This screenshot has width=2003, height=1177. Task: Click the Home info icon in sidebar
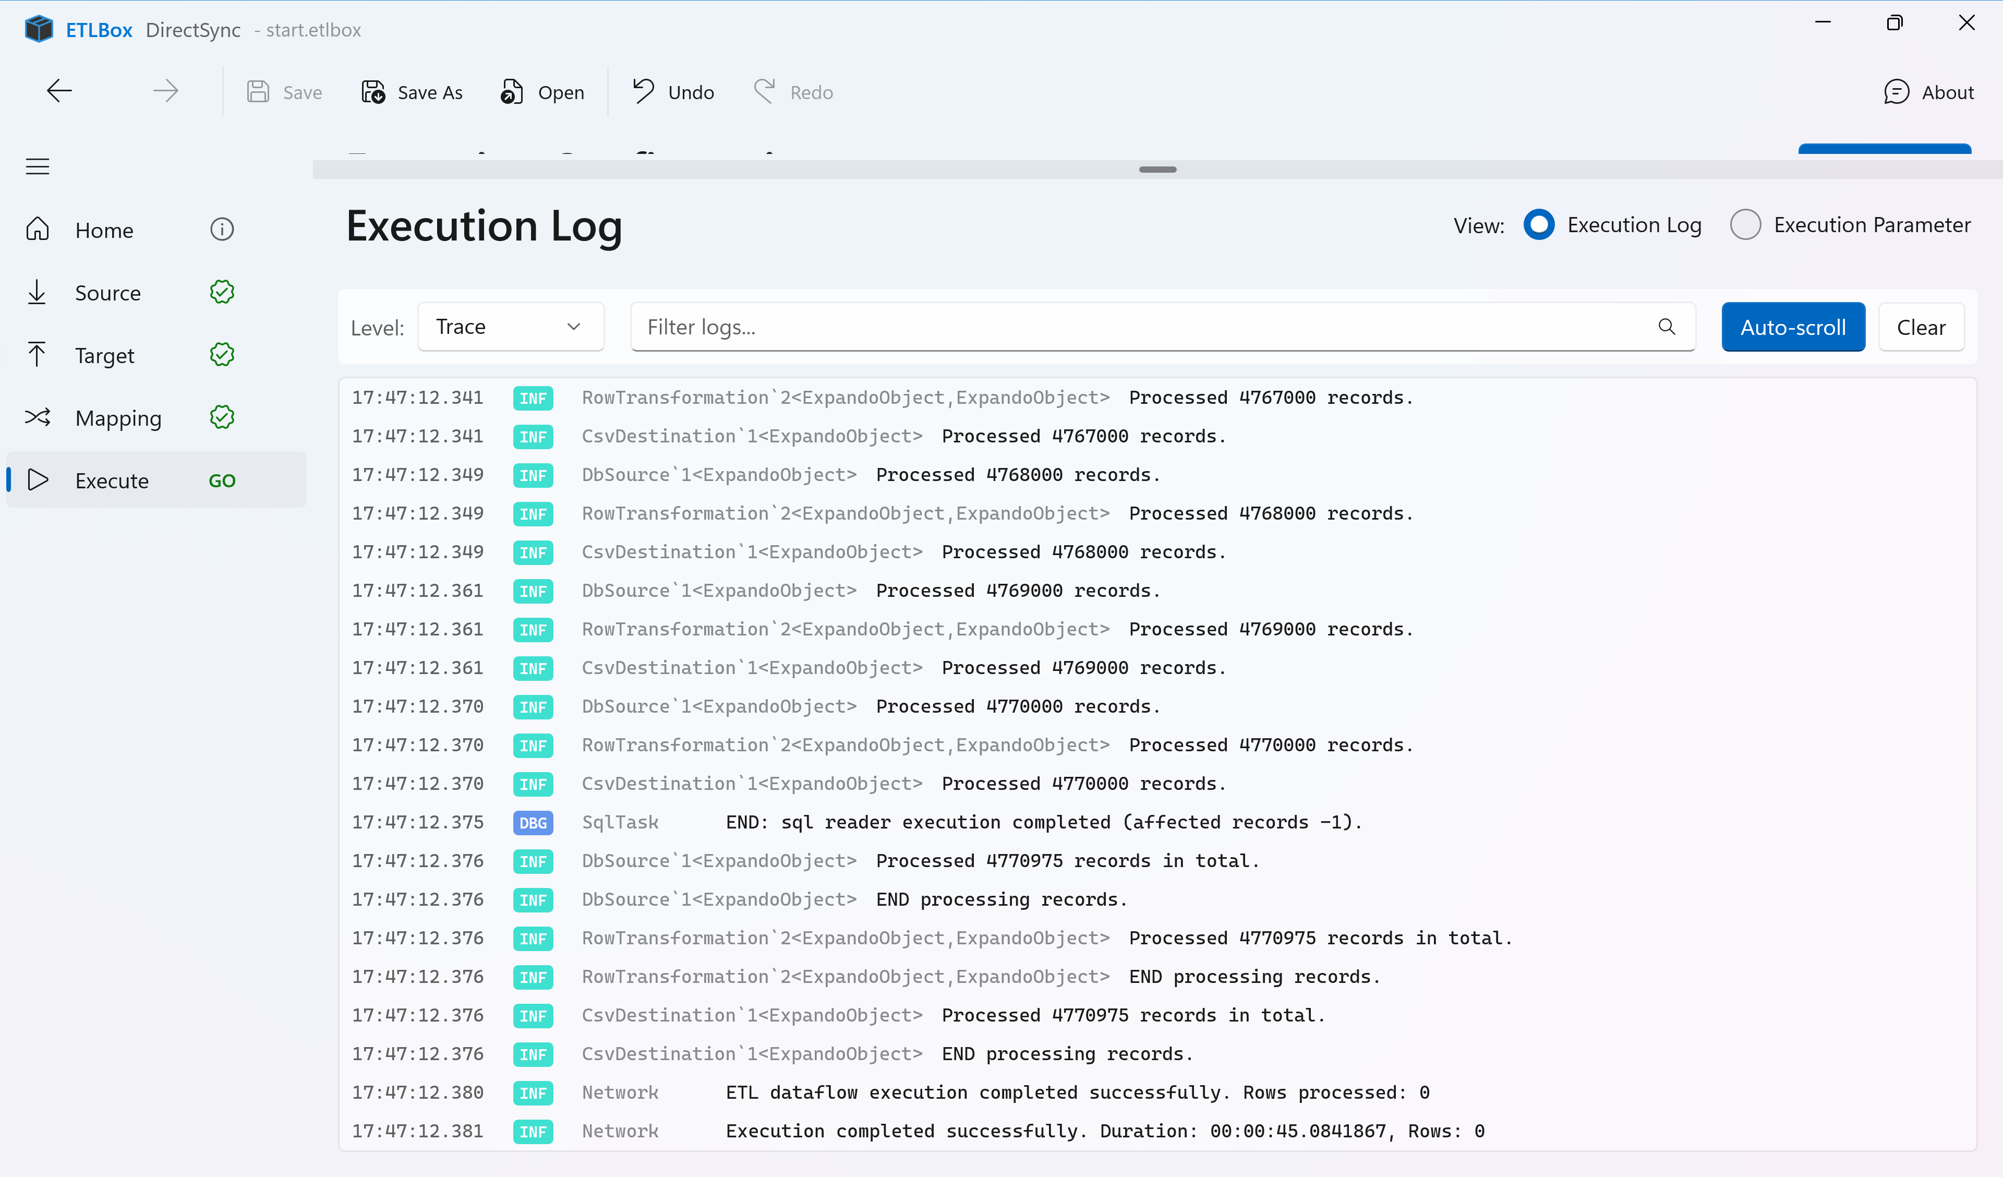pyautogui.click(x=222, y=229)
